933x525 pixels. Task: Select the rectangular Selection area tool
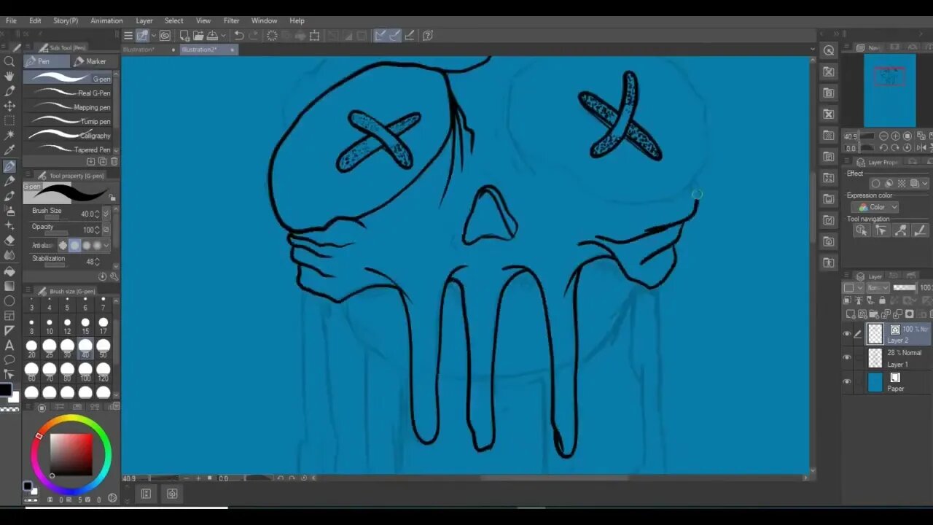coord(9,121)
